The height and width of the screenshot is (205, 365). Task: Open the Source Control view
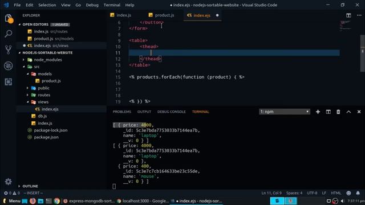[x=9, y=50]
